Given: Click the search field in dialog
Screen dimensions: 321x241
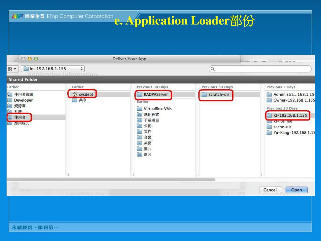Looking at the screenshot, I should click(x=260, y=69).
